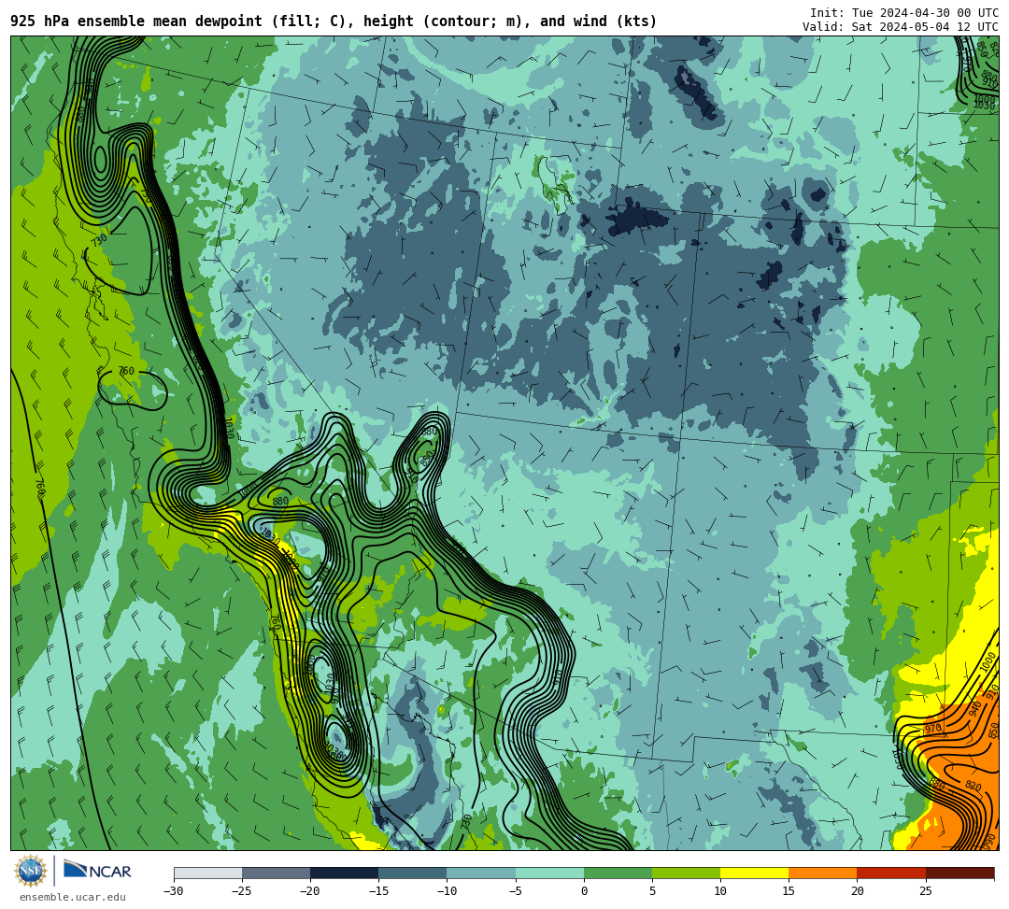Click the 15 colorbar tick label
The width and height of the screenshot is (1009, 909).
point(789,891)
